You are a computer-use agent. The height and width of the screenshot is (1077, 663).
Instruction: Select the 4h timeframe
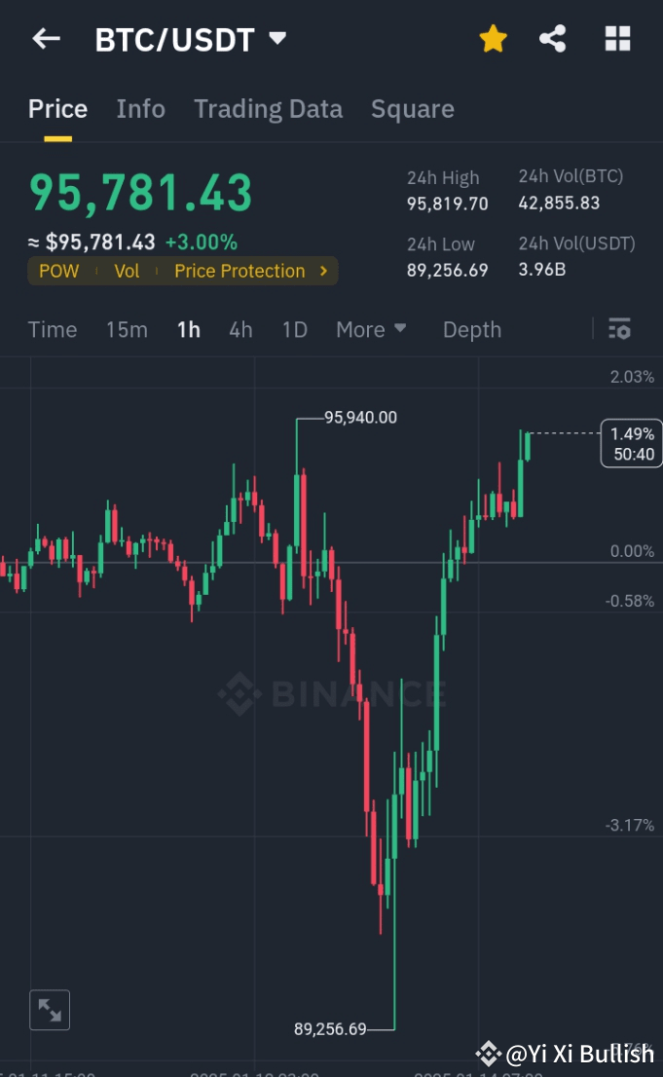(x=240, y=329)
